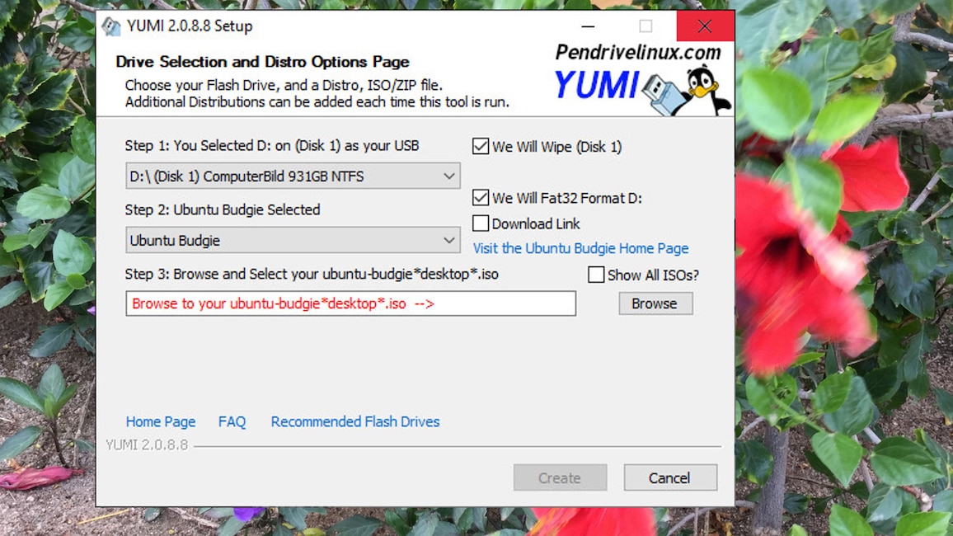Click the disabled Create button
This screenshot has height=536, width=953.
(560, 477)
